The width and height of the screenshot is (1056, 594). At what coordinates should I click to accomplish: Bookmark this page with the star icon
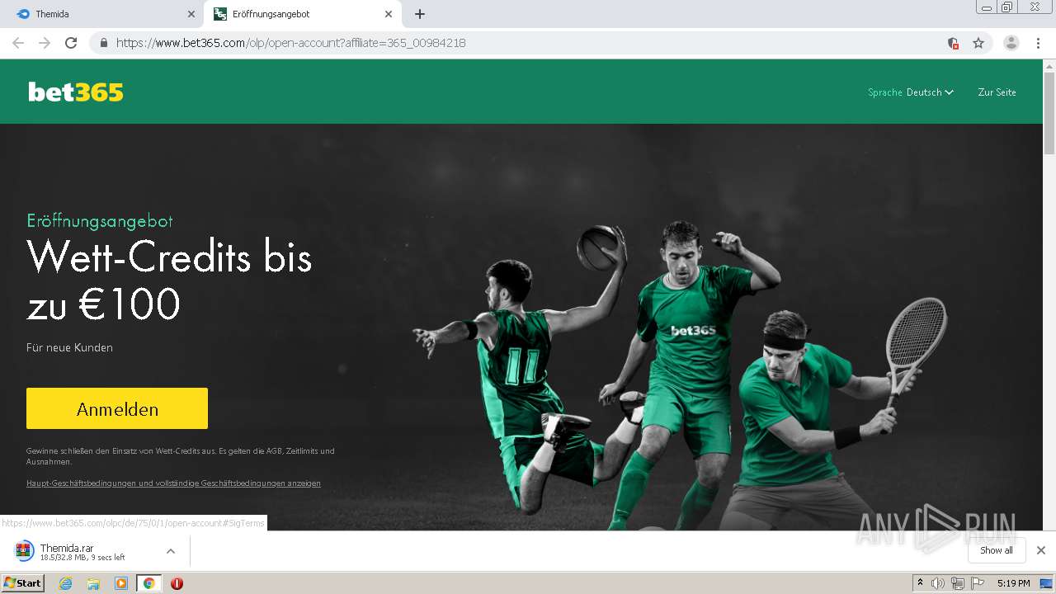pos(978,43)
